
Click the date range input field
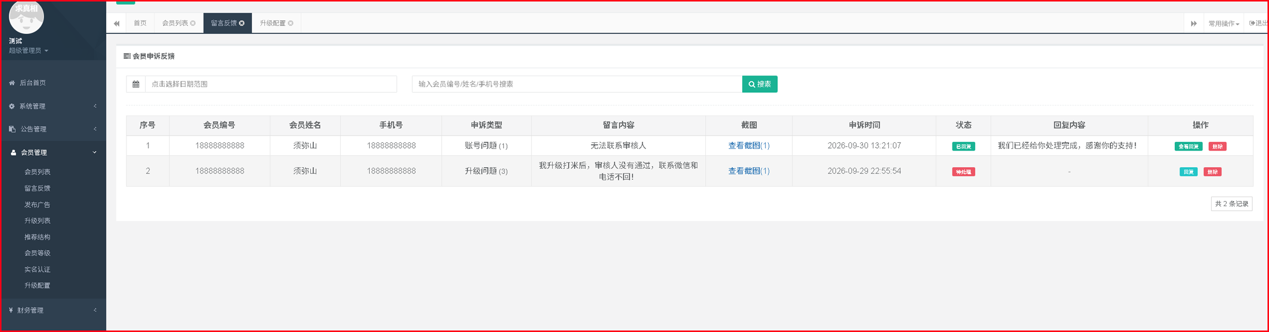(x=271, y=84)
